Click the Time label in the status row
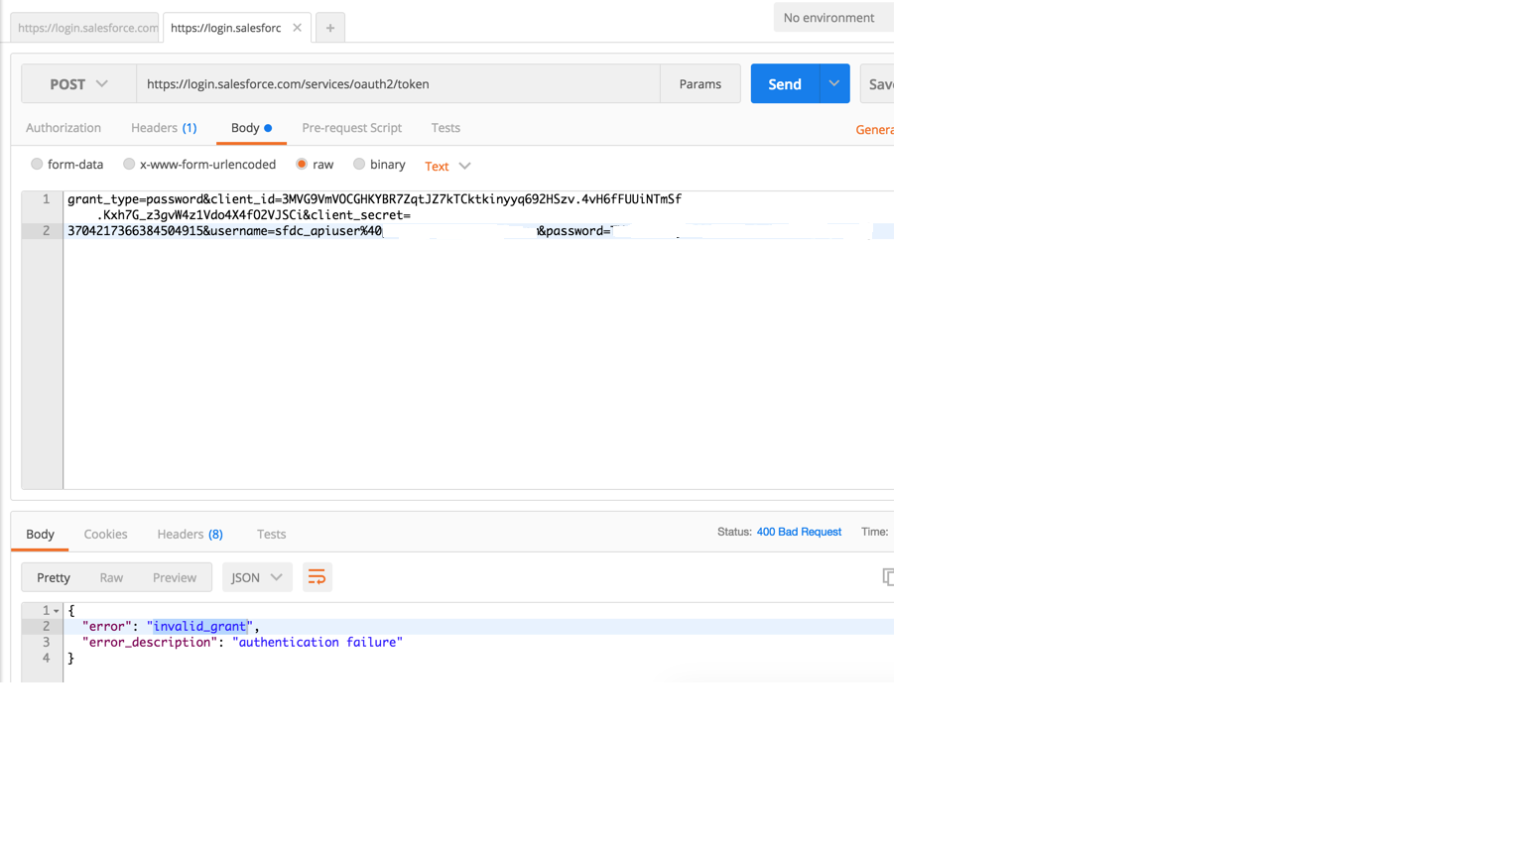Viewport: 1524px width, 857px height. pos(874,533)
